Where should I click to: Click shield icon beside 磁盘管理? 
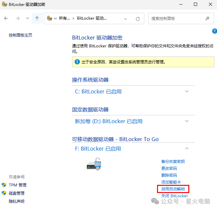click(x=4, y=193)
